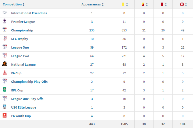Sort by second yellow cards column
Viewport: 193px width, 128px height.
coord(144,4)
